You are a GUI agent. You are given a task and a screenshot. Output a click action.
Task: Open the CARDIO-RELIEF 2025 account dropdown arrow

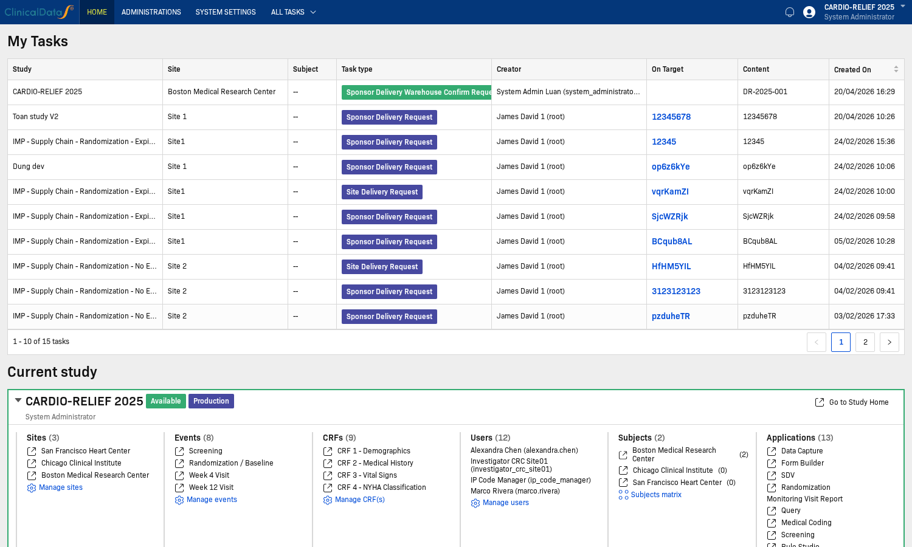point(903,6)
